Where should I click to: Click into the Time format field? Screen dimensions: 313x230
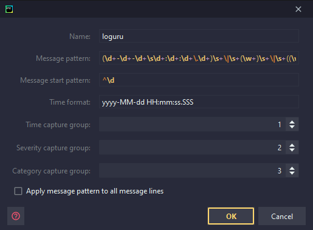[x=199, y=102]
